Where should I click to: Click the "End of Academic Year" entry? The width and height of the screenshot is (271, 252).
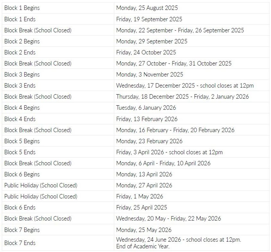coord(143,247)
